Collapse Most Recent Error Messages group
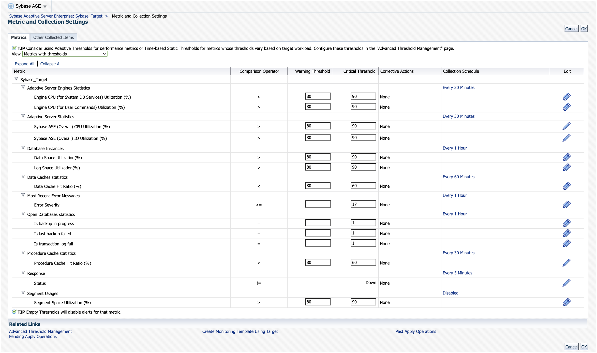The height and width of the screenshot is (353, 597). tap(23, 195)
